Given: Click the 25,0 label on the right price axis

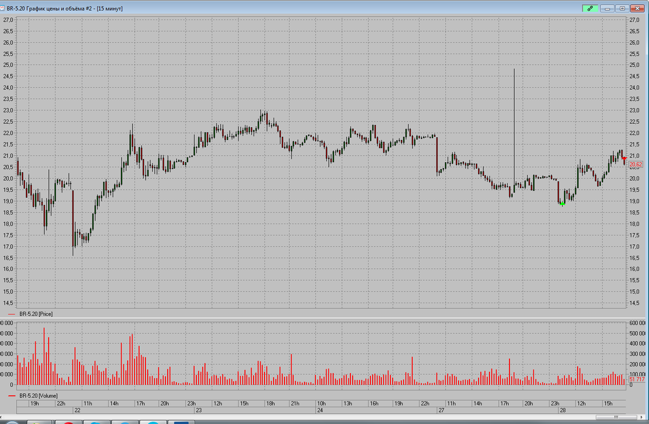Looking at the screenshot, I should tap(635, 65).
